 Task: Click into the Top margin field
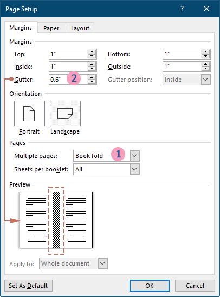(68, 54)
